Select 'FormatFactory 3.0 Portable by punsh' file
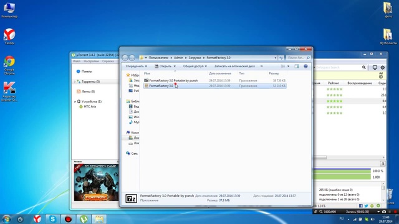Viewport: 399px width, 224px height. coord(214,80)
